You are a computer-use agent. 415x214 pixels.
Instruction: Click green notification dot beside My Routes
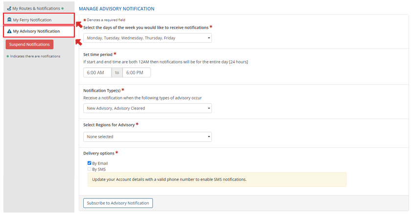point(63,8)
